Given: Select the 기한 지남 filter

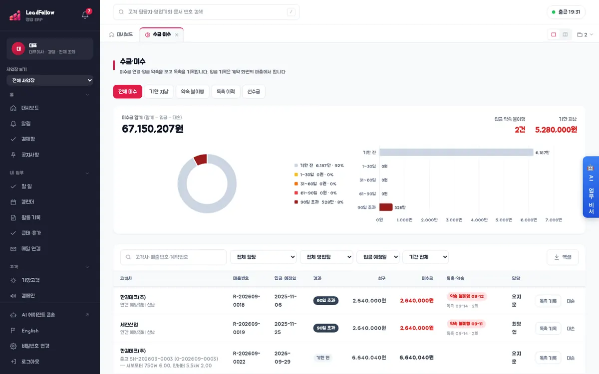Looking at the screenshot, I should (x=159, y=92).
